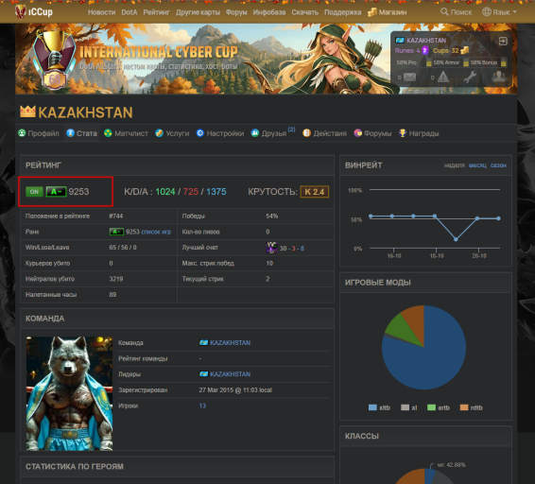Click the K 2.4 coolness badge
The width and height of the screenshot is (535, 484).
click(314, 192)
